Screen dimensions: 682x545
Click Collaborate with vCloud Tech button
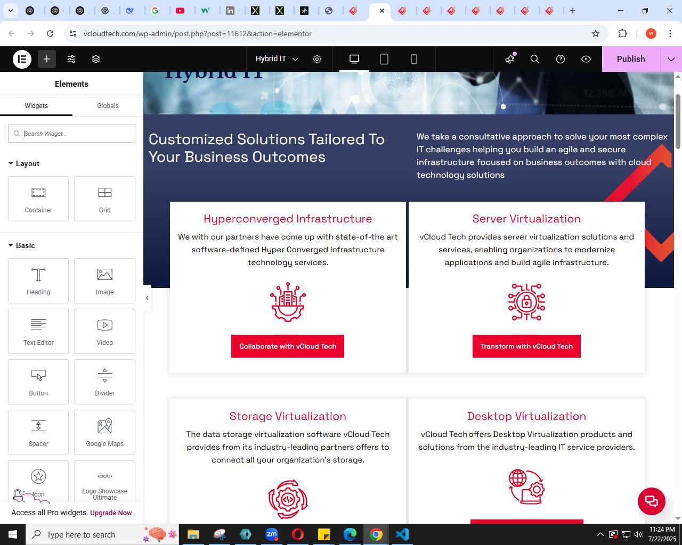pos(288,346)
